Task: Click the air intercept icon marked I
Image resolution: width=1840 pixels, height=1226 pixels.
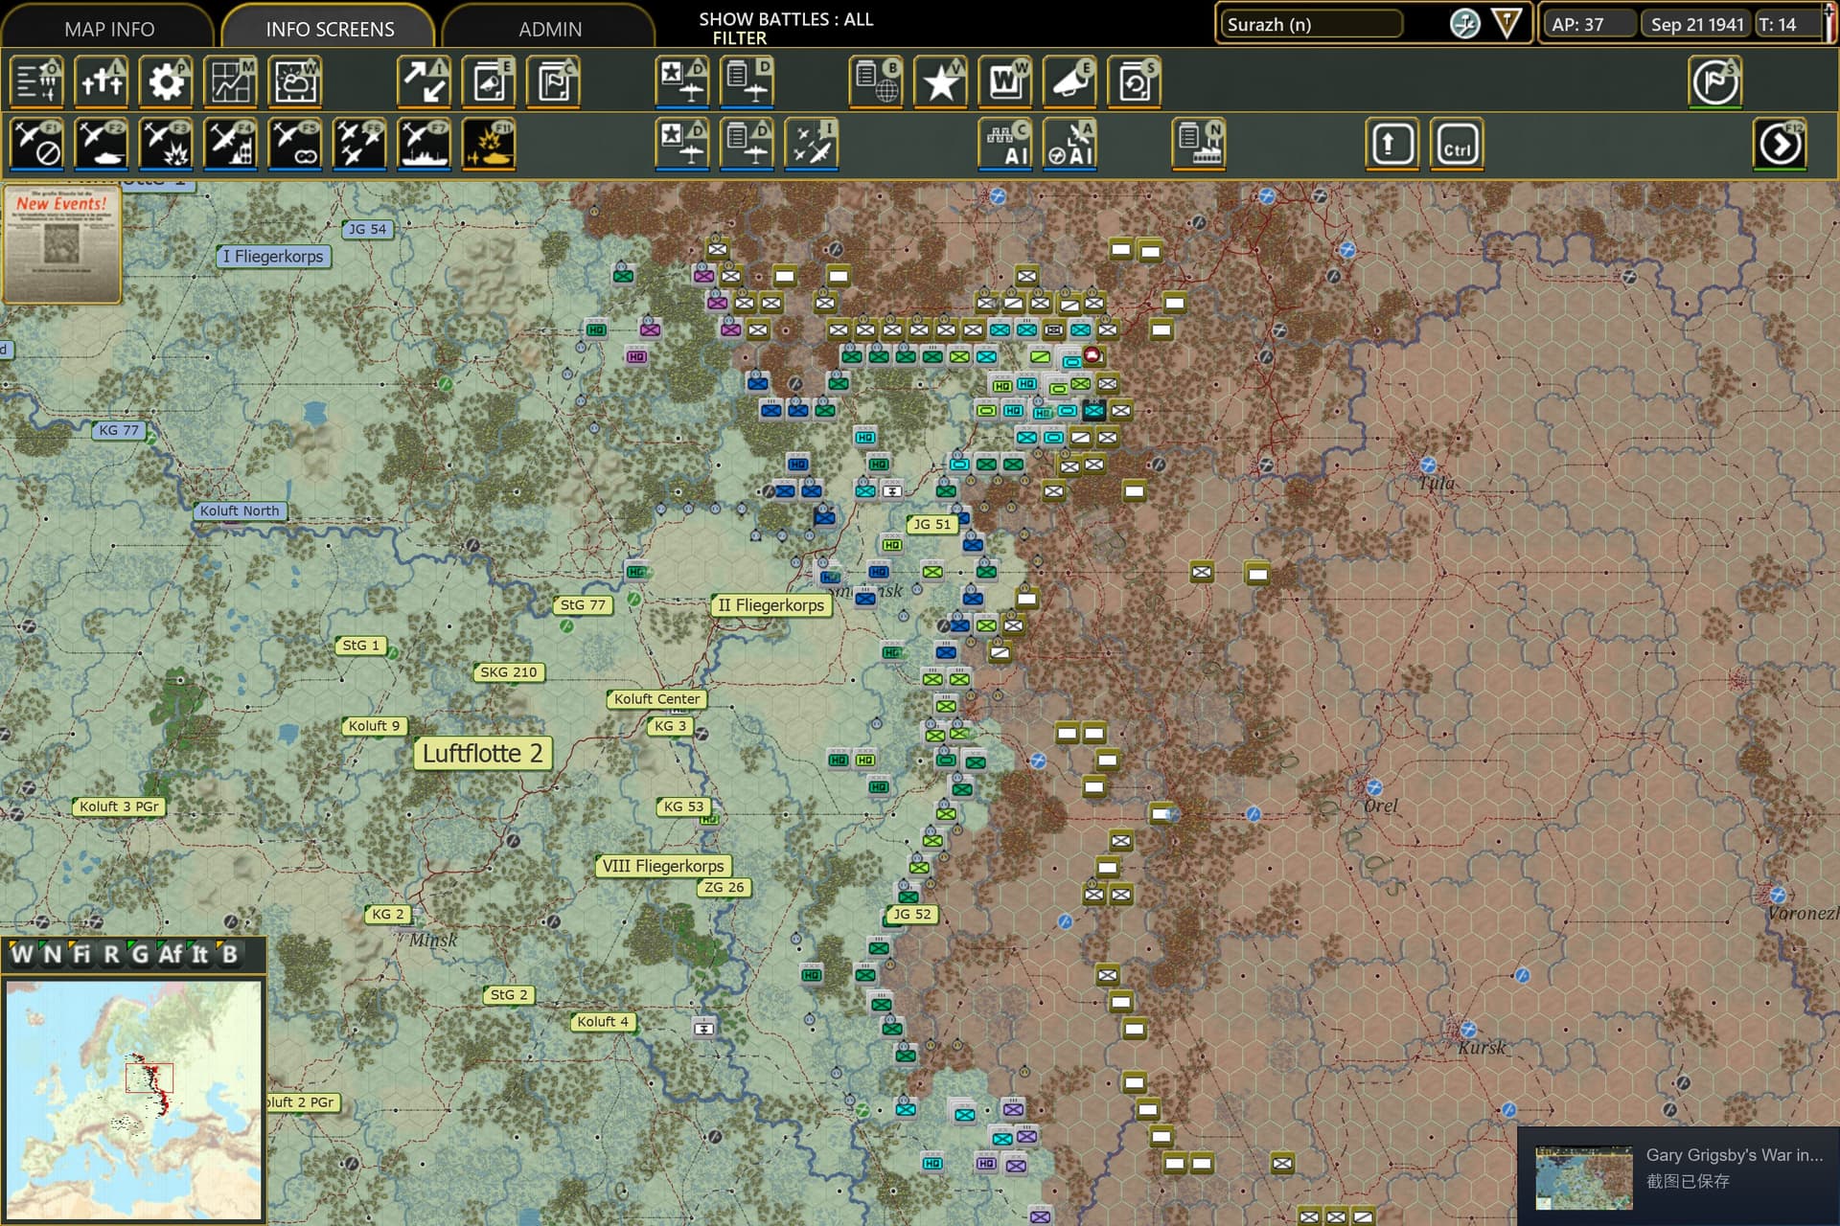Action: pos(812,145)
